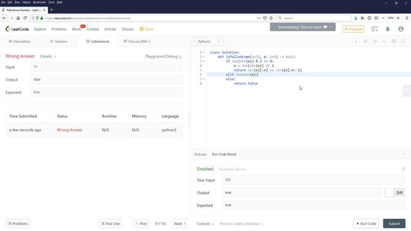Fold code at line 3 arrow

click(x=204, y=62)
